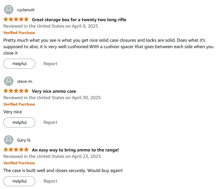Click the steve m. username
The width and height of the screenshot is (217, 189).
pyautogui.click(x=25, y=82)
